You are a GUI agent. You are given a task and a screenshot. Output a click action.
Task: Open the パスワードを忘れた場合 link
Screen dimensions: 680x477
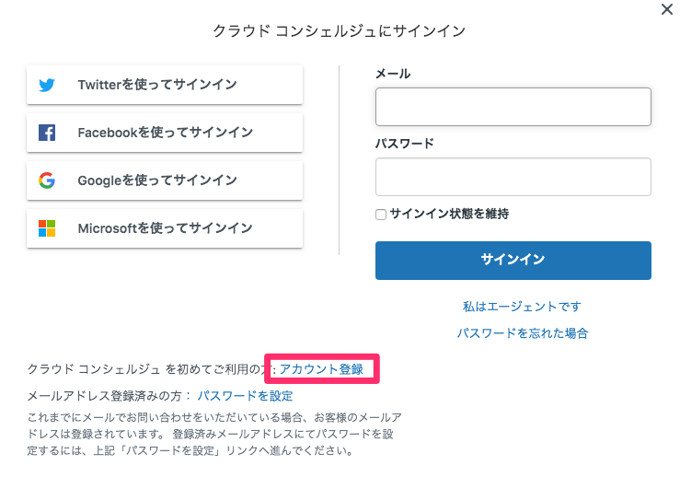click(x=523, y=333)
